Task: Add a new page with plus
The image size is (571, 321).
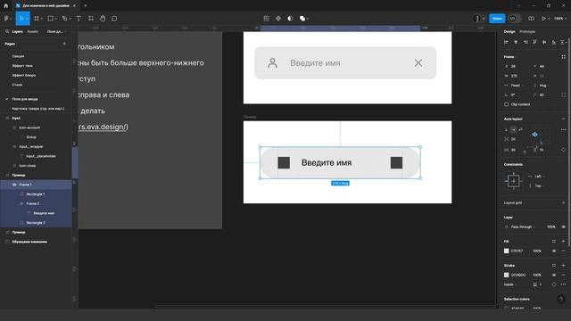Action: click(x=64, y=44)
